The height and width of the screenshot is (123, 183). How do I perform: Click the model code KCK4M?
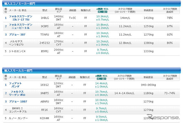44,118
